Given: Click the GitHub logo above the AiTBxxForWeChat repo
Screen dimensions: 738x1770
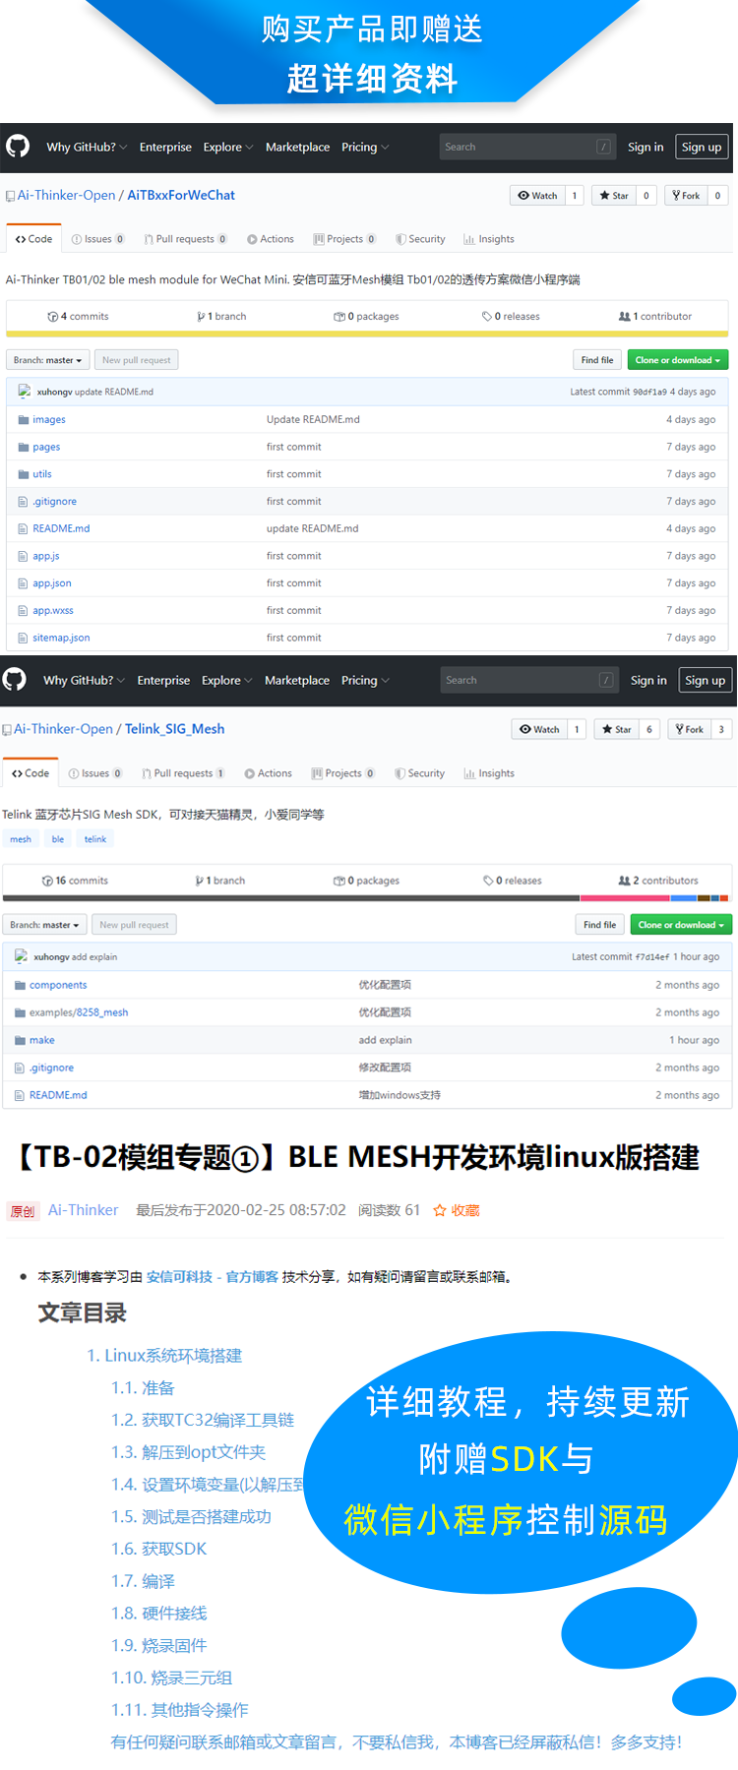Looking at the screenshot, I should coord(18,147).
